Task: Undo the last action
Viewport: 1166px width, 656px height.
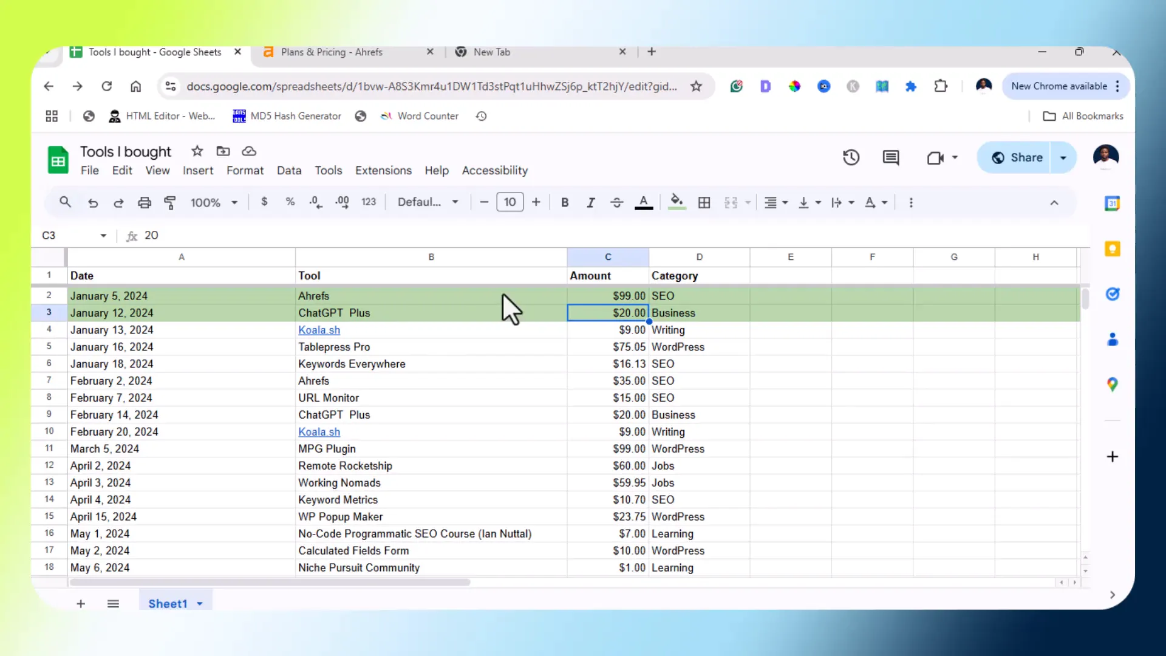Action: (x=93, y=203)
